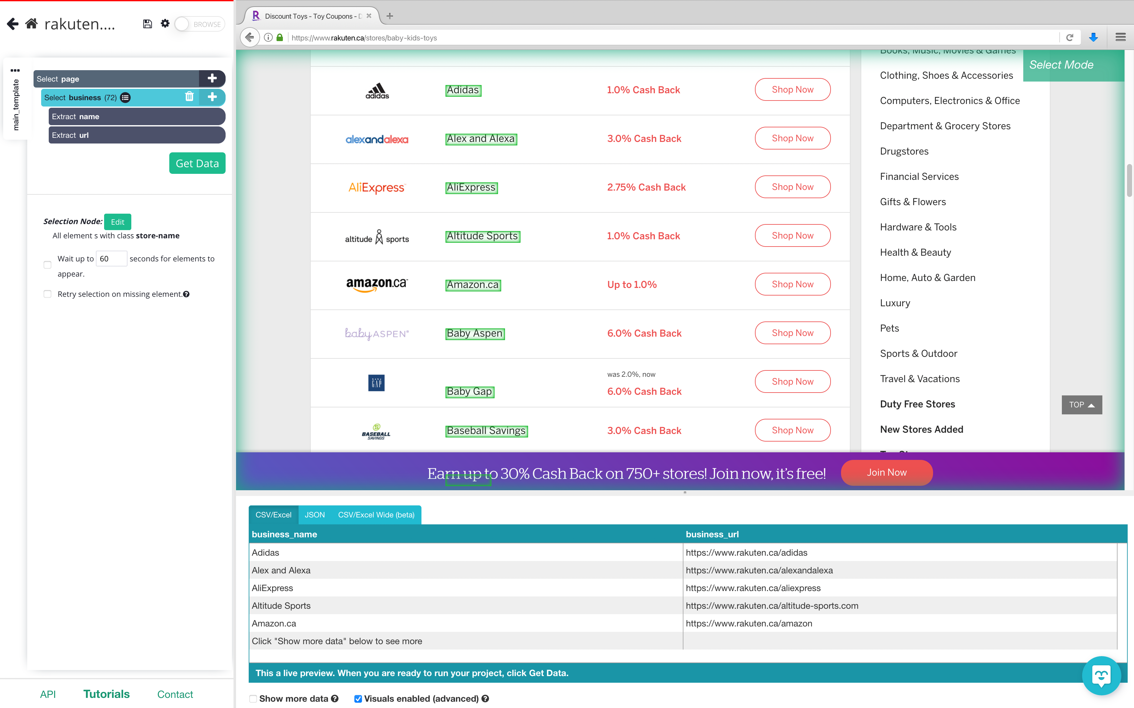The height and width of the screenshot is (708, 1134).
Task: Select the JSON tab in preview
Action: pos(314,514)
